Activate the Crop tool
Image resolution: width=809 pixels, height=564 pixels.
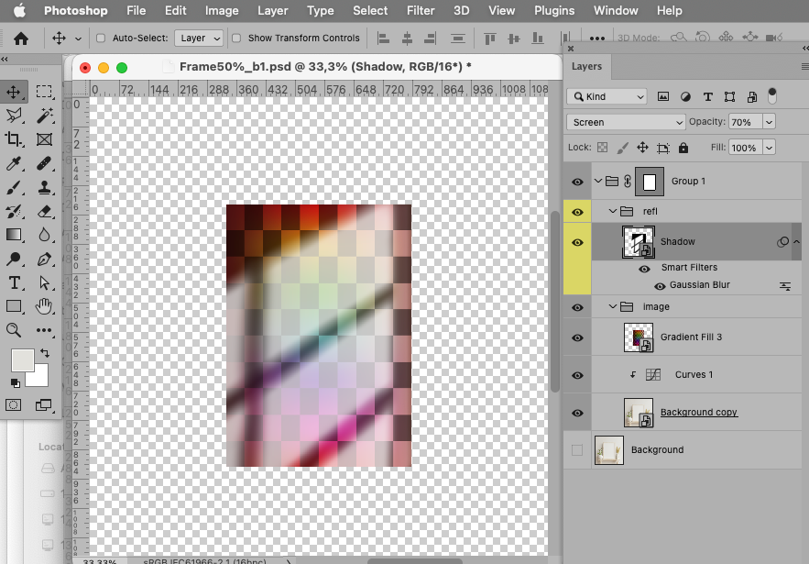(x=16, y=139)
